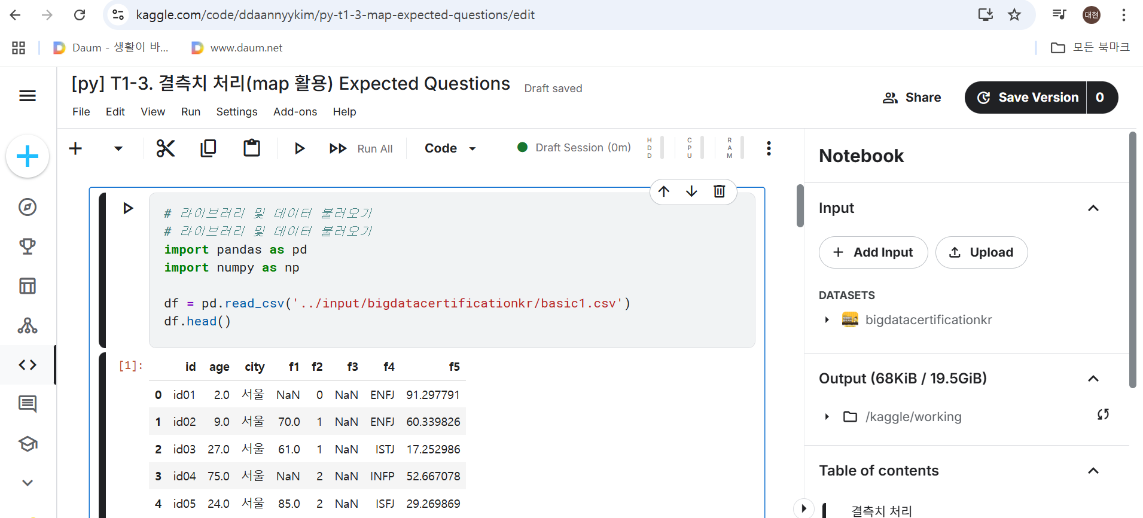Add a new cell with the toolbar plus icon
Screen dimensions: 1143x518
[75, 148]
